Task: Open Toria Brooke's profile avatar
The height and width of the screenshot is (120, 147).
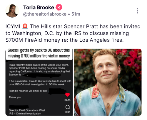Action: 12,11
